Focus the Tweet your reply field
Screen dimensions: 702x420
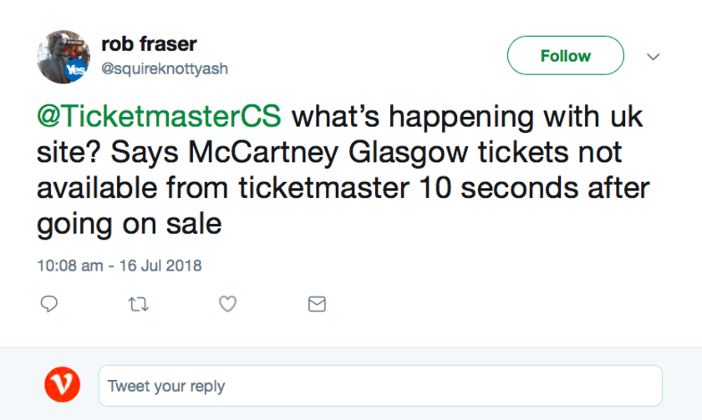(380, 386)
